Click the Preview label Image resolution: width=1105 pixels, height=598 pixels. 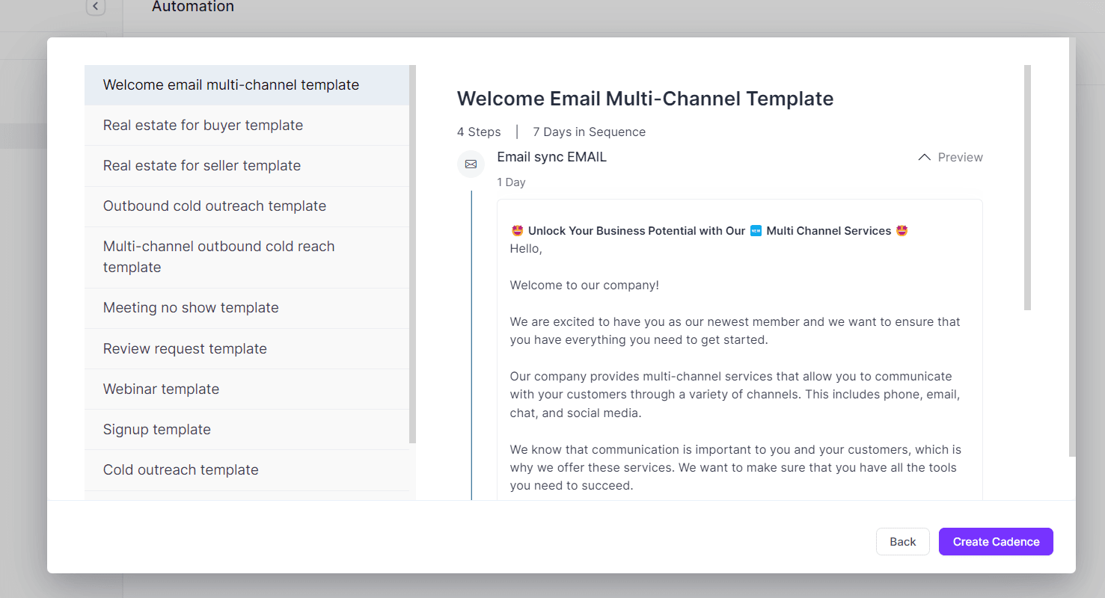coord(960,157)
